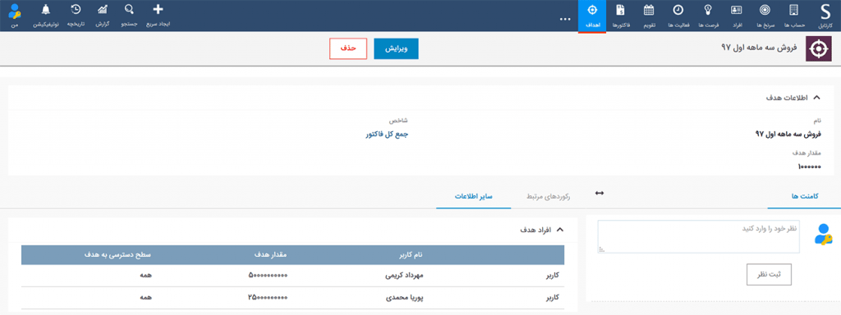
Task: Collapse the افراد هدف section
Action: [x=560, y=230]
